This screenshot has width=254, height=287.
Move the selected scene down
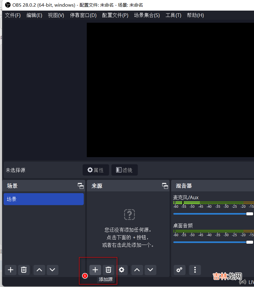52,270
